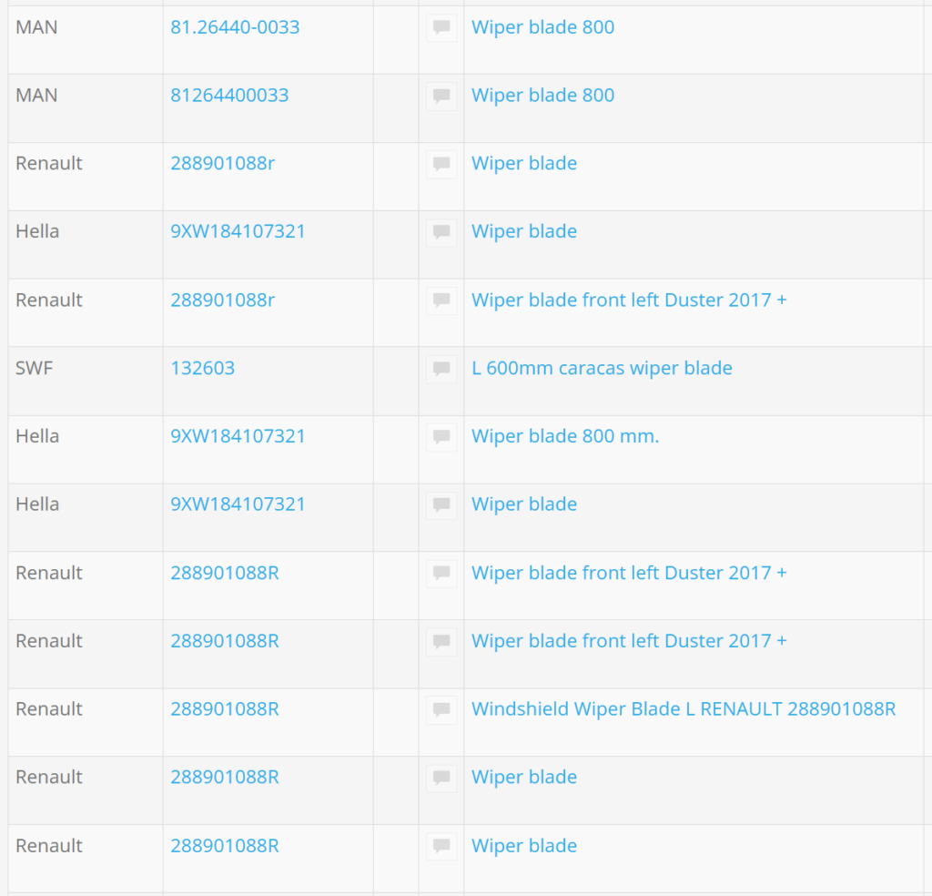Click comment icon beside SWF 132603
This screenshot has height=896, width=932.
point(441,369)
